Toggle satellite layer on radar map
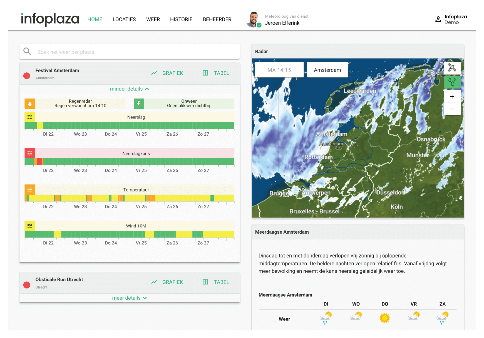The height and width of the screenshot is (338, 484). 452,68
